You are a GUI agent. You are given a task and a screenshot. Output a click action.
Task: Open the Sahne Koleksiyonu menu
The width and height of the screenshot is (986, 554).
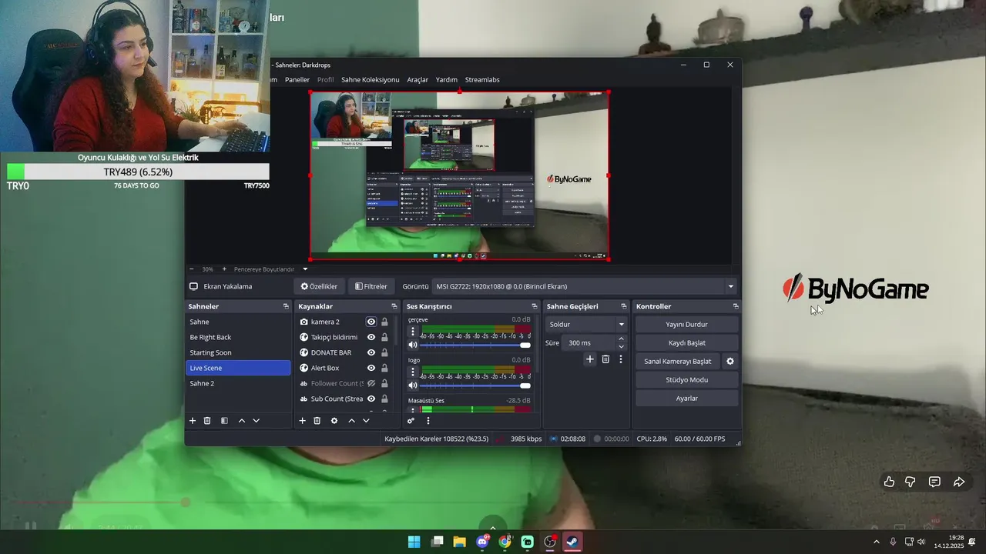click(371, 79)
